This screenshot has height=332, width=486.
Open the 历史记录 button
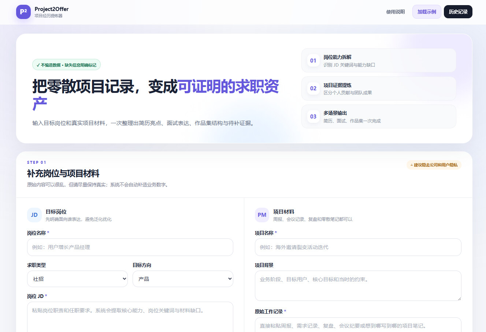[458, 12]
